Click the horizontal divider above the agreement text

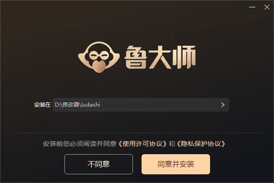(x=137, y=133)
